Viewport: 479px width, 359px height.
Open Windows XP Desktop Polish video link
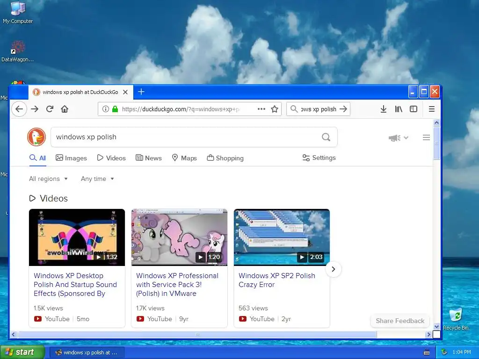point(75,285)
